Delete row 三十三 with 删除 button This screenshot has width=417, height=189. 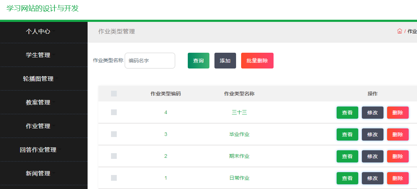click(398, 113)
